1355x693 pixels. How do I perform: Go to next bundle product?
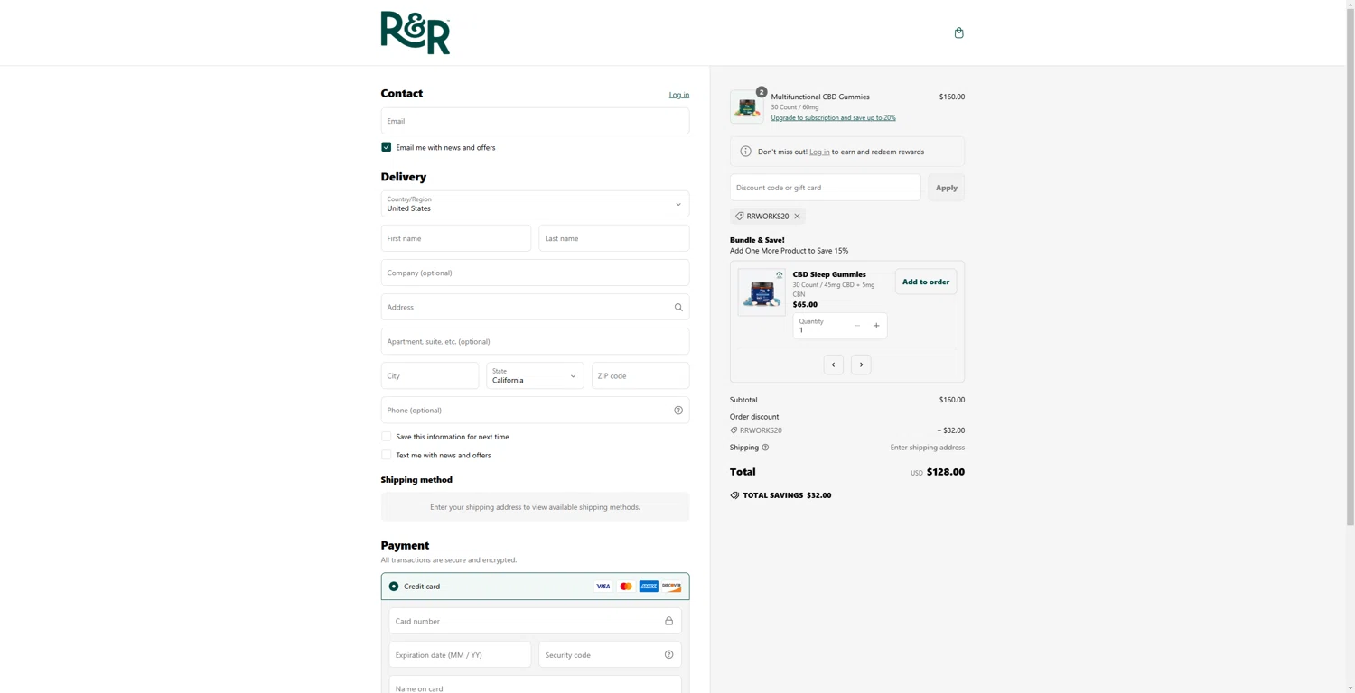pyautogui.click(x=861, y=365)
